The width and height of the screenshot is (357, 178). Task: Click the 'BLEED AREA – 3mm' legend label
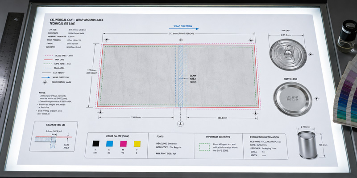coord(64,56)
